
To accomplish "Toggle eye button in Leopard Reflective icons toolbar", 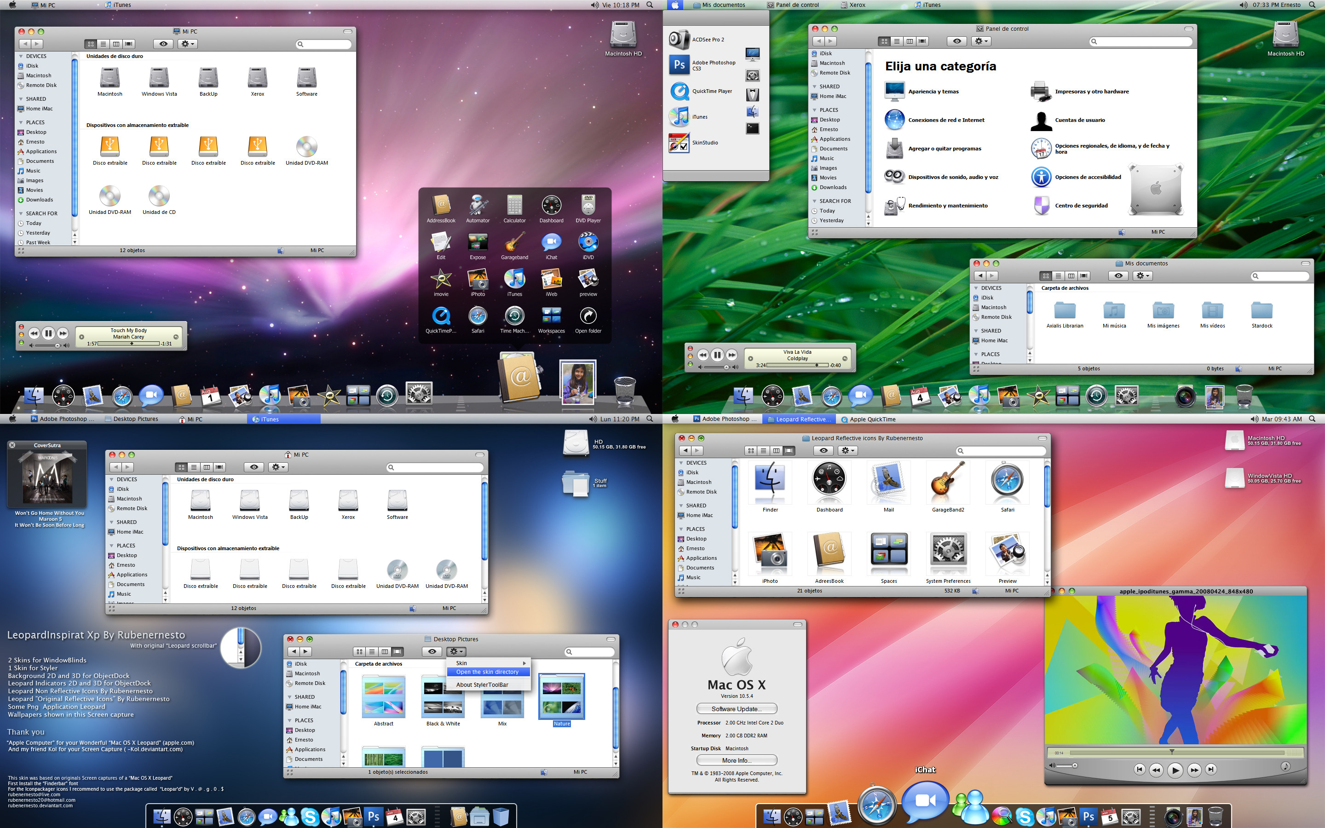I will coord(824,451).
